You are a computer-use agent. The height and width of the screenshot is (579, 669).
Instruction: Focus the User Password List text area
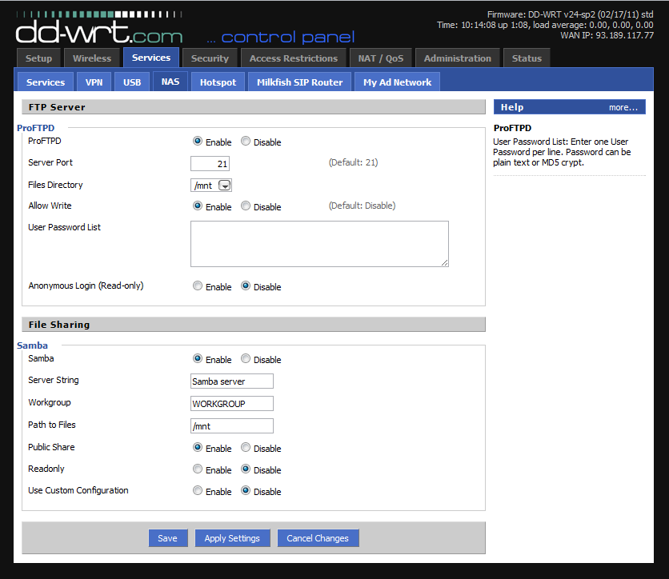click(319, 244)
